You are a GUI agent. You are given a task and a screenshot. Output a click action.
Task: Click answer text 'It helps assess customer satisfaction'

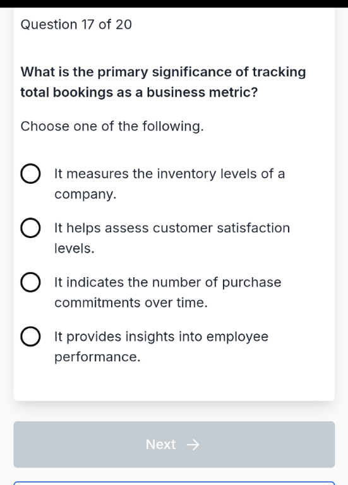(172, 228)
